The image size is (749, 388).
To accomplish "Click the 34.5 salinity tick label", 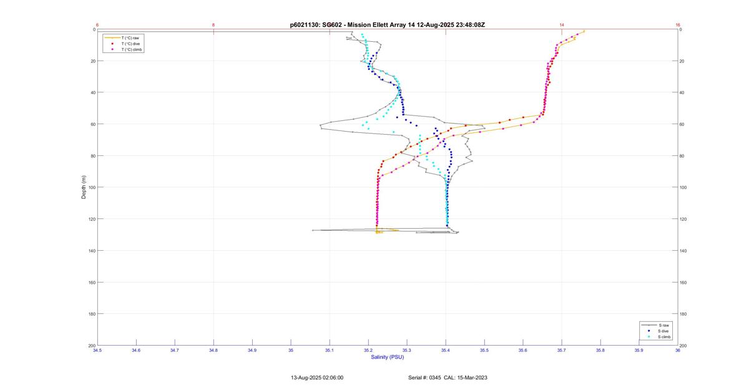I will click(97, 351).
